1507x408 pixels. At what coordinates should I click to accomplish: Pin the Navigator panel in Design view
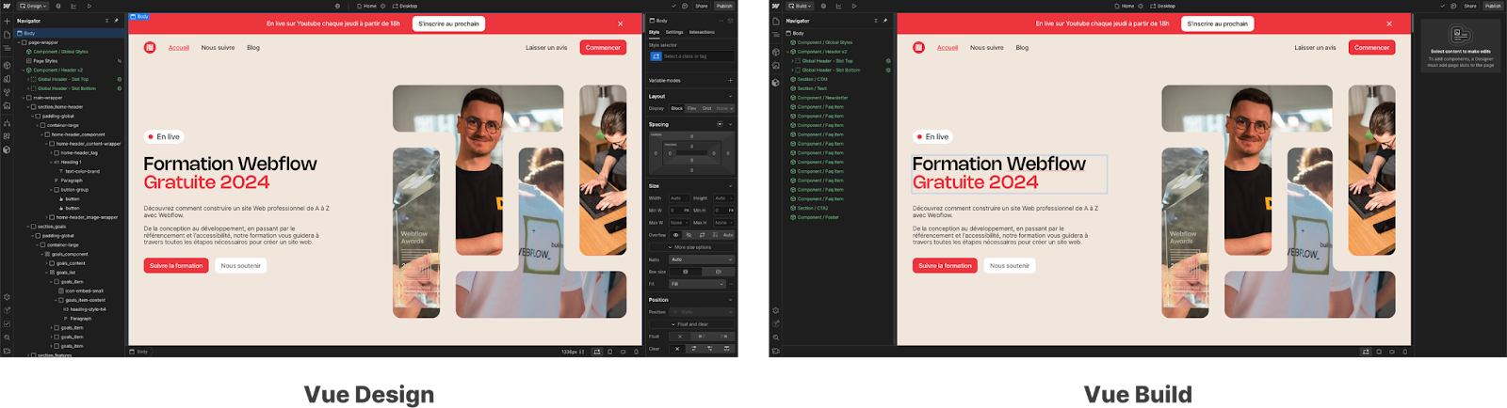click(x=117, y=21)
